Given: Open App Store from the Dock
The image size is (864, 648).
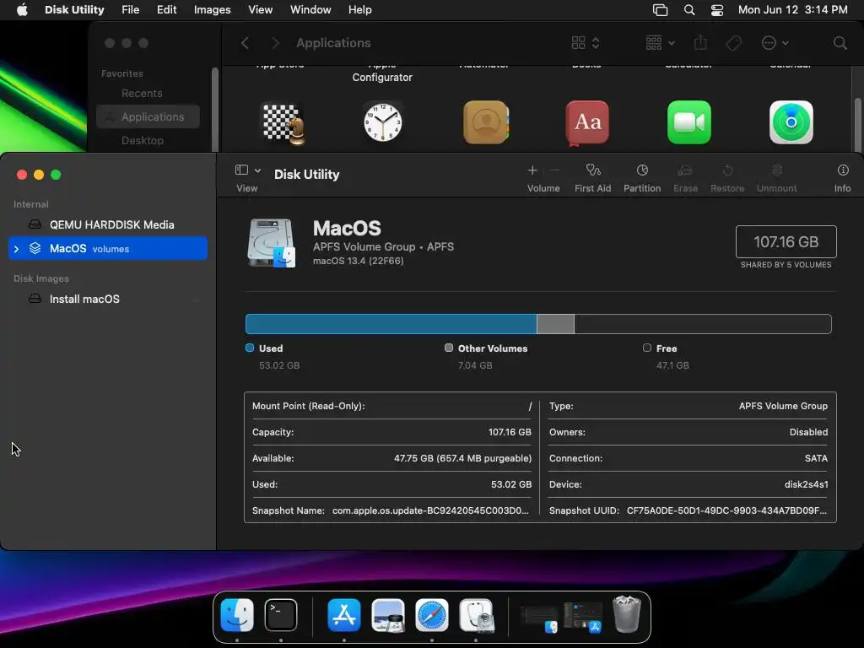Looking at the screenshot, I should point(344,615).
